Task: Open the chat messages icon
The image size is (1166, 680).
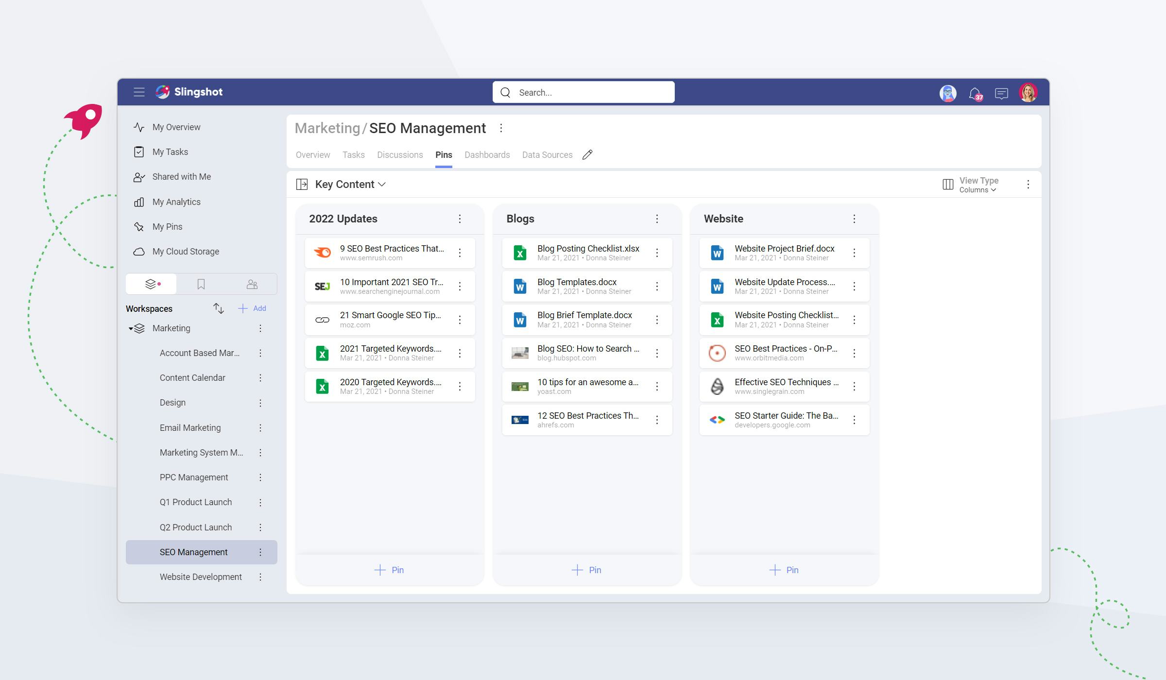Action: tap(1001, 93)
